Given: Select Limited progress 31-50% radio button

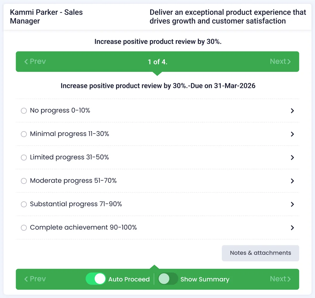Looking at the screenshot, I should click(24, 157).
